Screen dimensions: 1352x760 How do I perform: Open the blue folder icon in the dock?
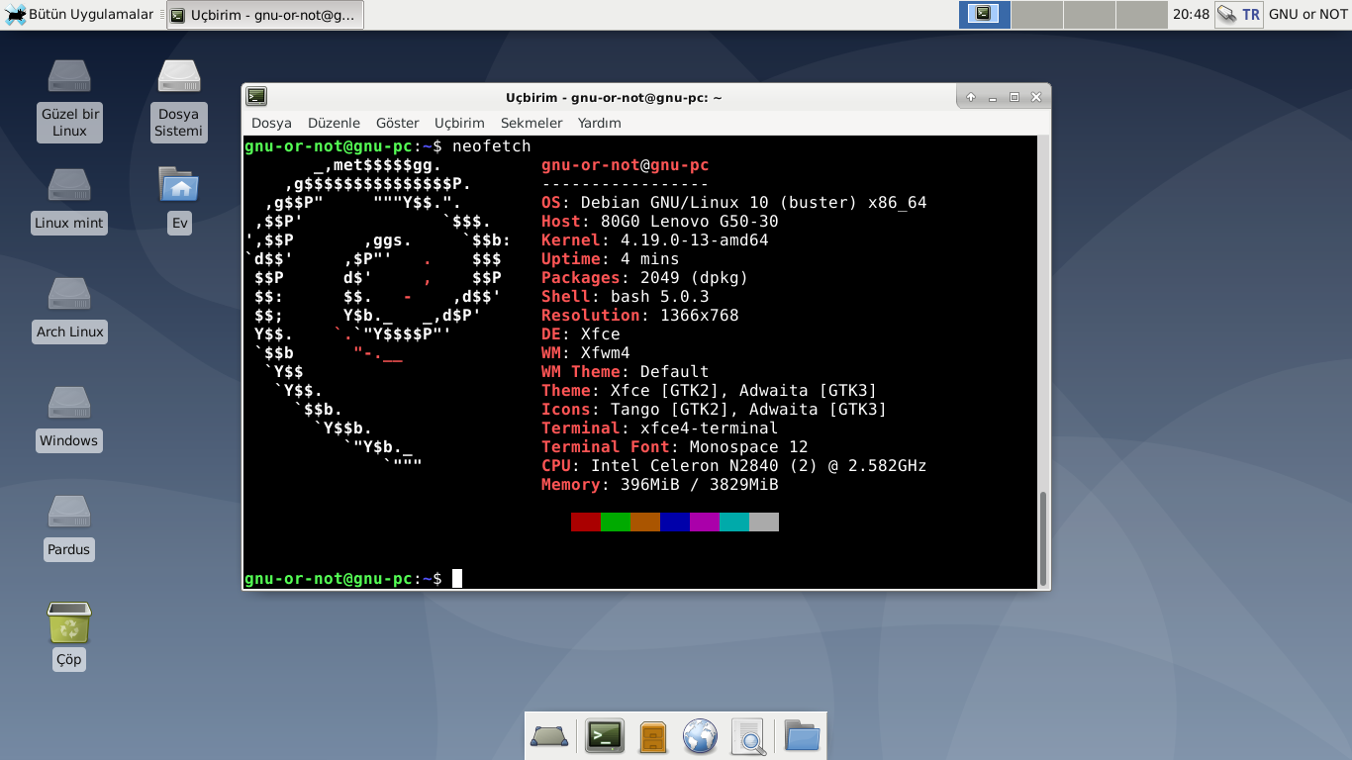coord(802,736)
